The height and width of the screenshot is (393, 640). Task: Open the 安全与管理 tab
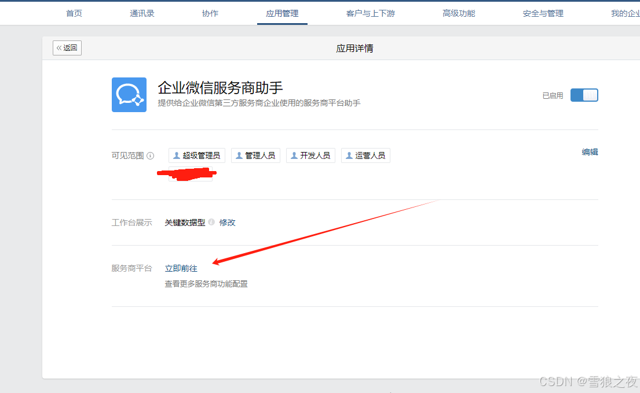[x=543, y=13]
